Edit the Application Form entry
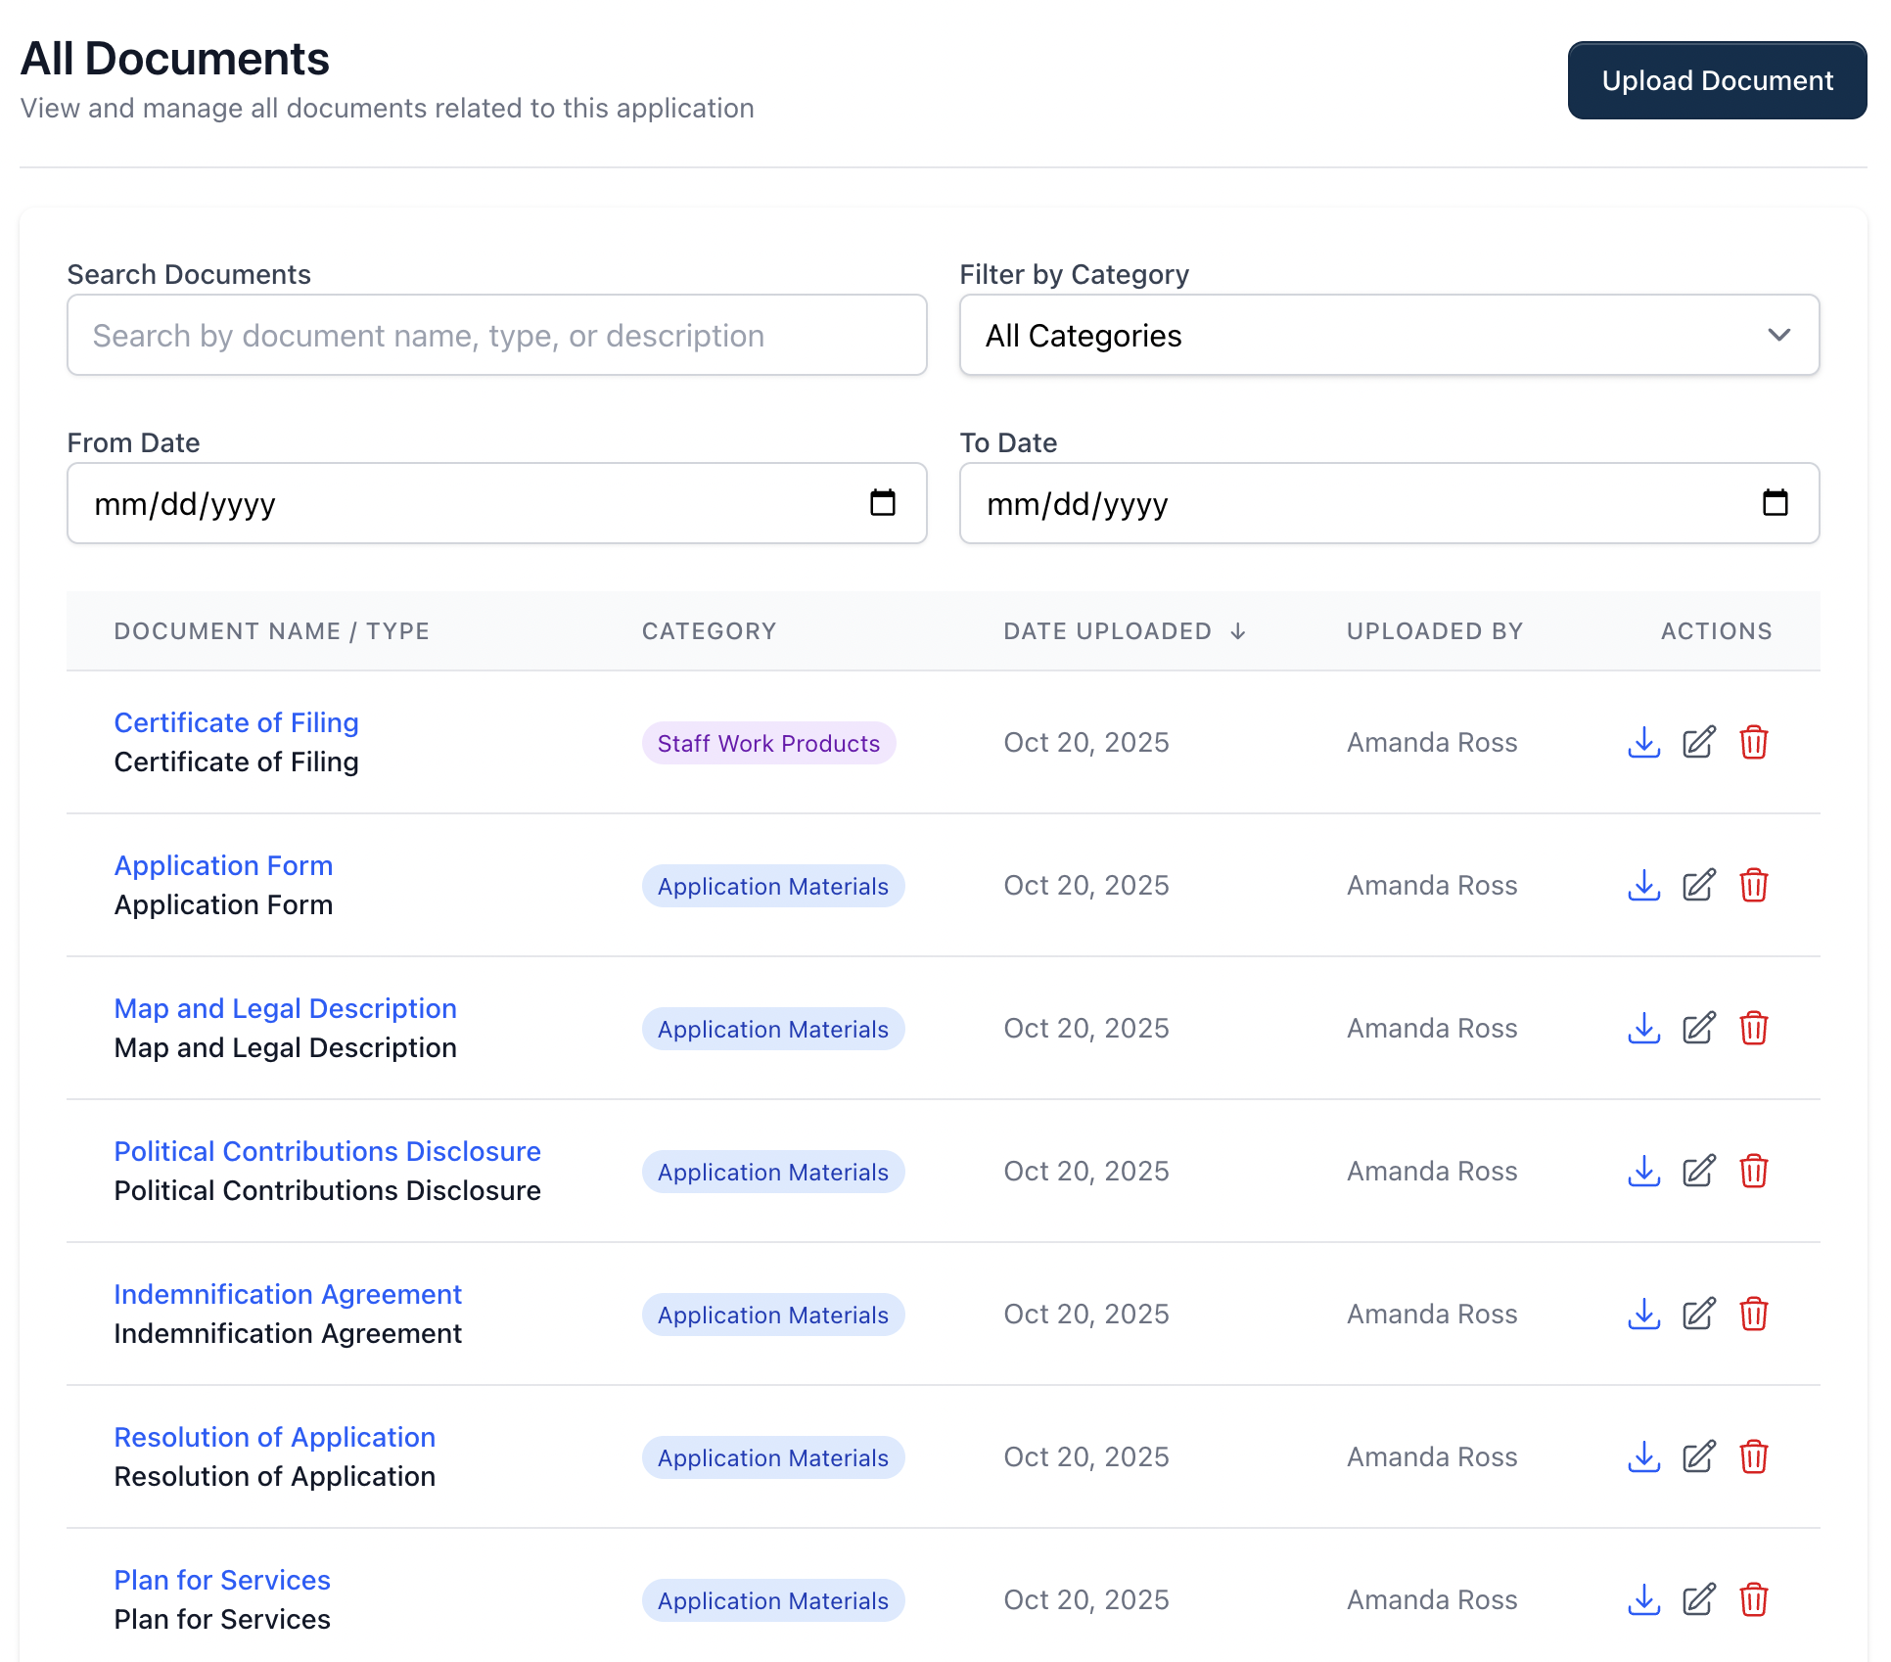This screenshot has height=1662, width=1891. coord(1699,885)
